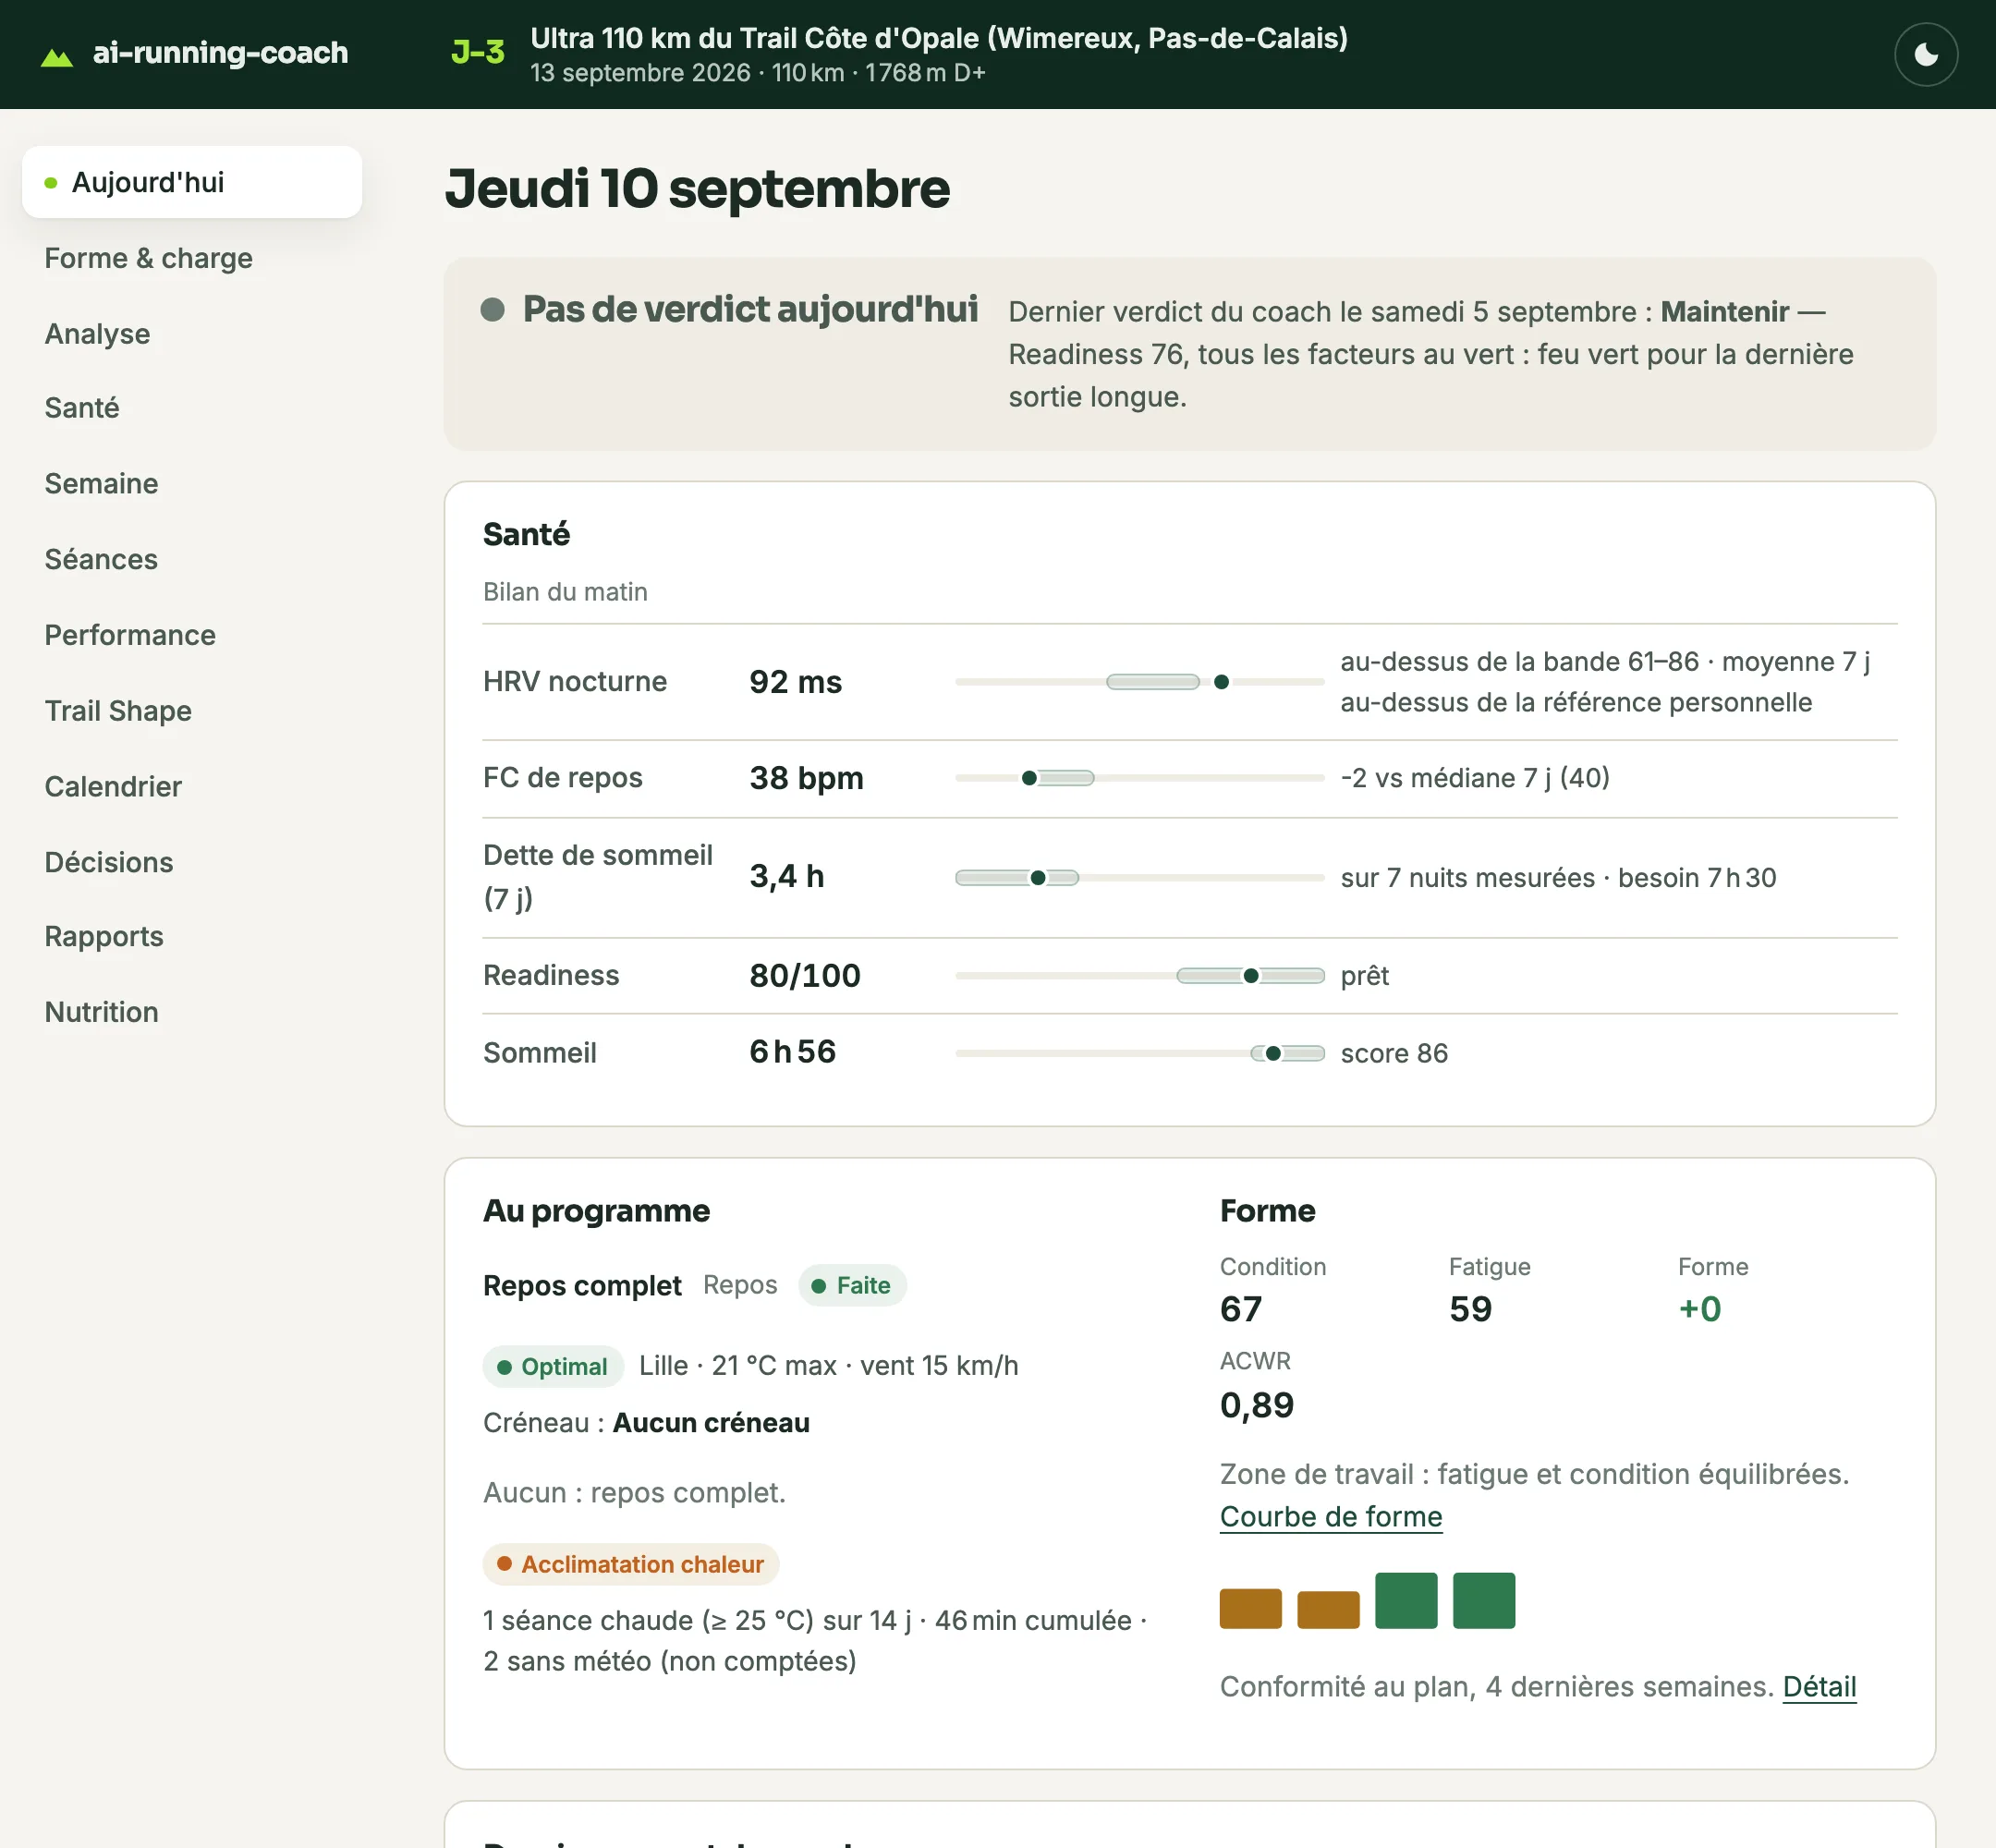Click the 80/100 Readiness score
The image size is (1996, 1848).
click(x=805, y=975)
